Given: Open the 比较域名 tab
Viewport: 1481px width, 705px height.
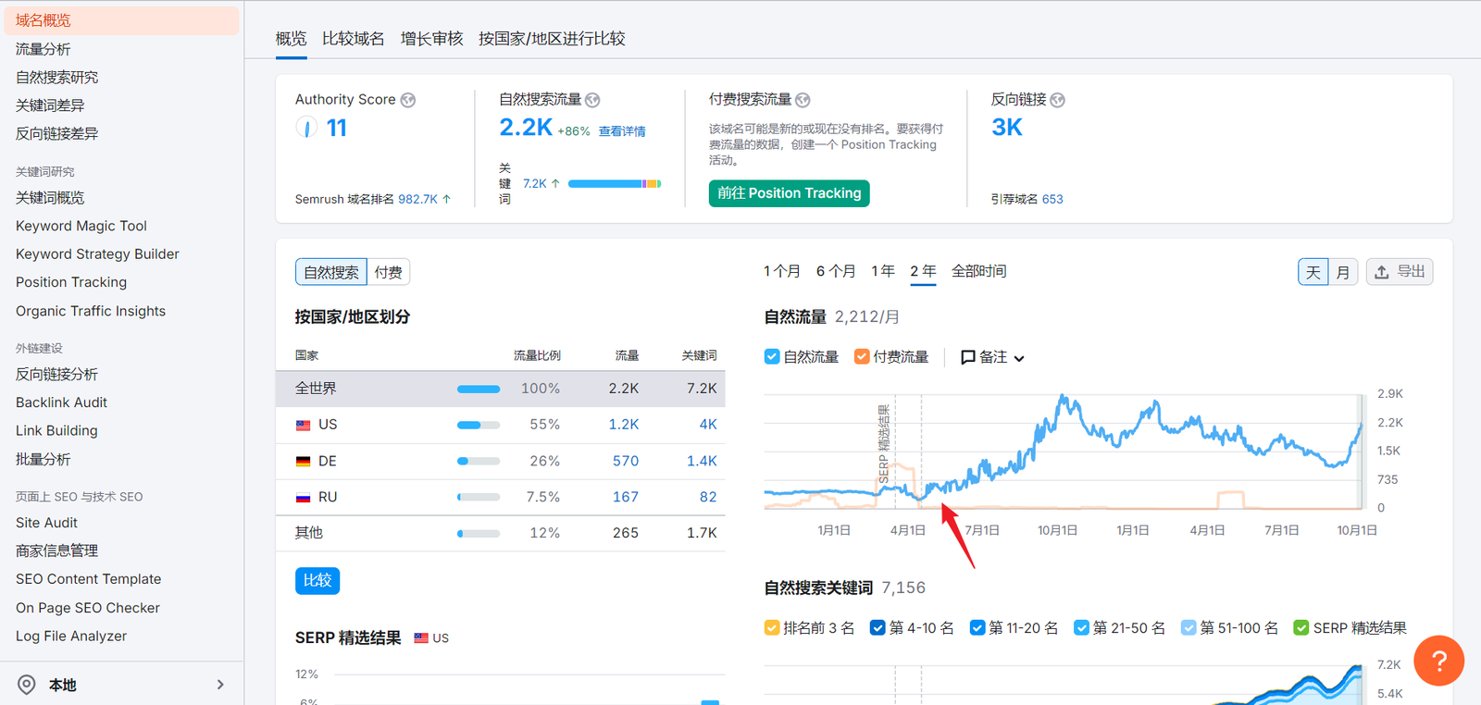Looking at the screenshot, I should (x=354, y=39).
